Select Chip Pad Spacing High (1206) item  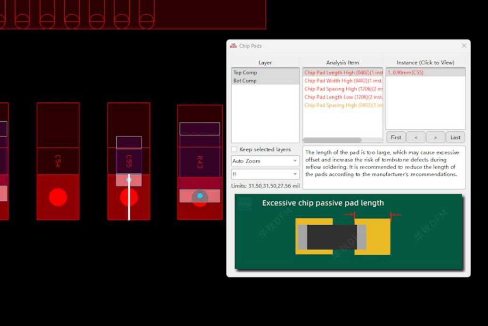342,89
